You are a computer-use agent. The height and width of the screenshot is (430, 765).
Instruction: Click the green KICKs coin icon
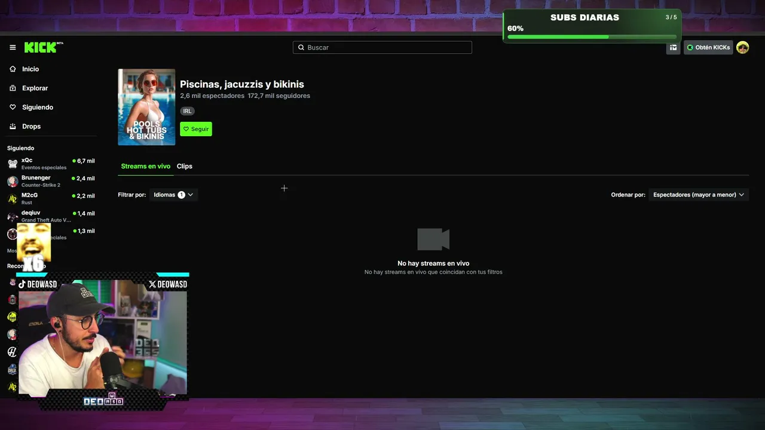click(x=690, y=47)
